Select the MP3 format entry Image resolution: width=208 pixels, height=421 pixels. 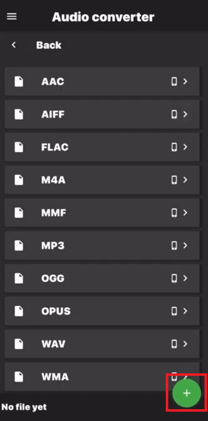(102, 246)
